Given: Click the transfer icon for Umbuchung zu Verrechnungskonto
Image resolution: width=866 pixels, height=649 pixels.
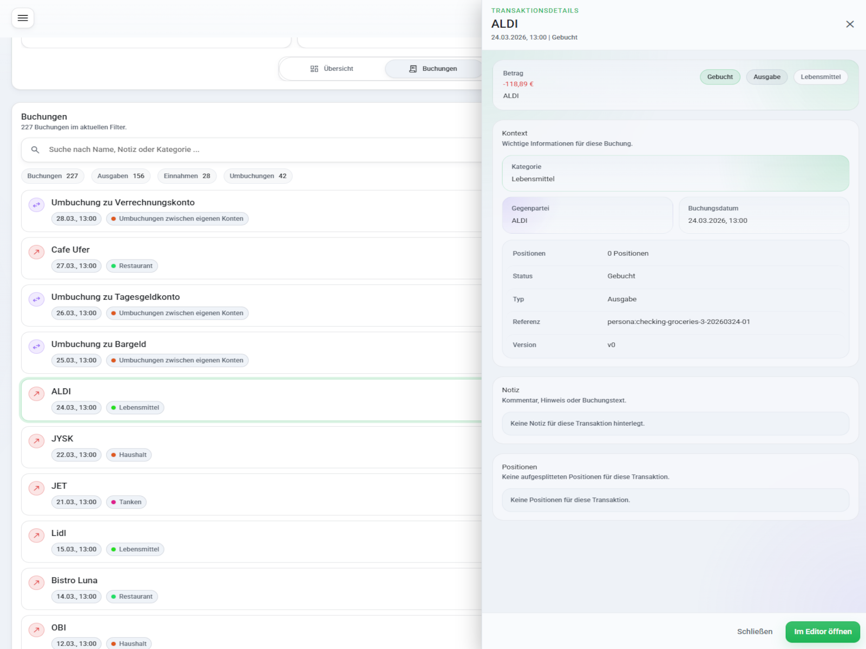Looking at the screenshot, I should (x=36, y=205).
